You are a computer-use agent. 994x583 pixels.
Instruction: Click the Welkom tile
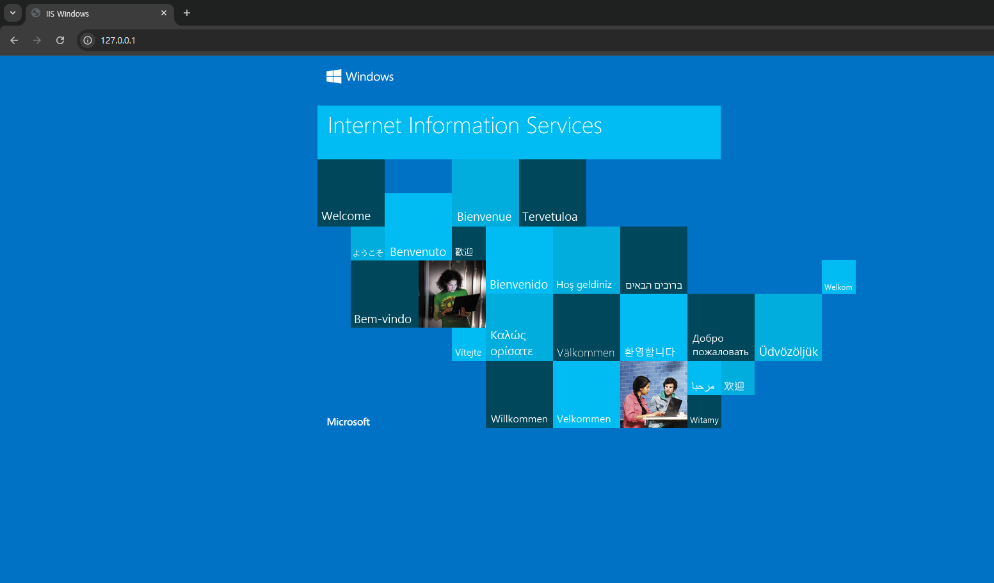pyautogui.click(x=838, y=276)
